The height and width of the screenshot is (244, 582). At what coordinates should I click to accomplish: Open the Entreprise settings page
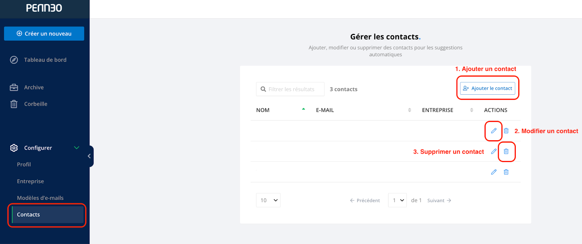point(30,181)
